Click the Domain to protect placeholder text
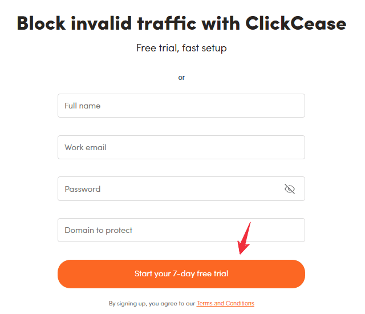This screenshot has width=365, height=314. (99, 230)
